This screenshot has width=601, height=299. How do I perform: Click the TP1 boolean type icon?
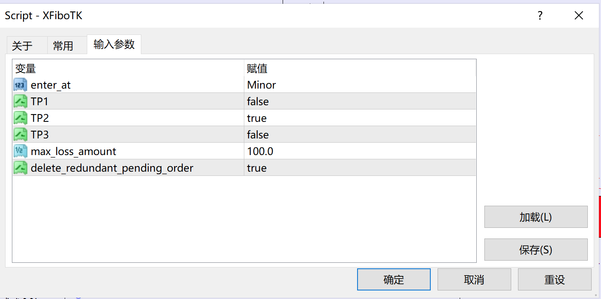[x=20, y=101]
